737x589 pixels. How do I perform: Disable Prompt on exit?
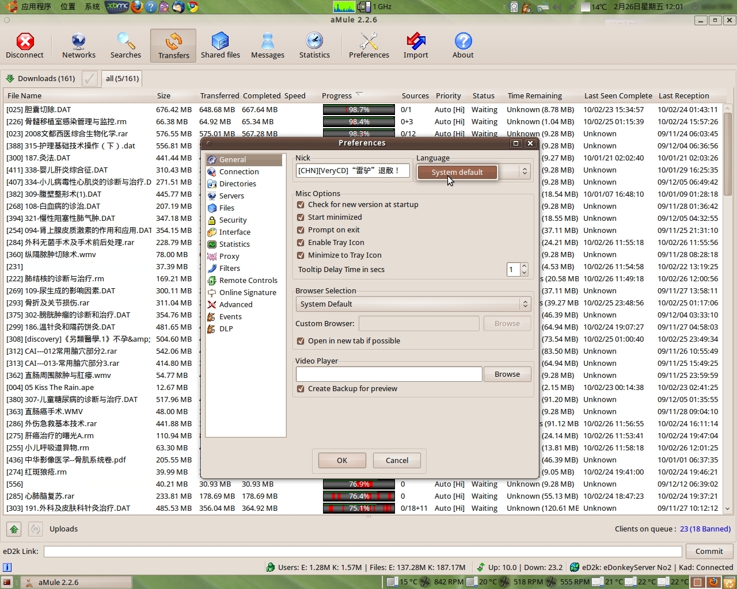pyautogui.click(x=301, y=230)
